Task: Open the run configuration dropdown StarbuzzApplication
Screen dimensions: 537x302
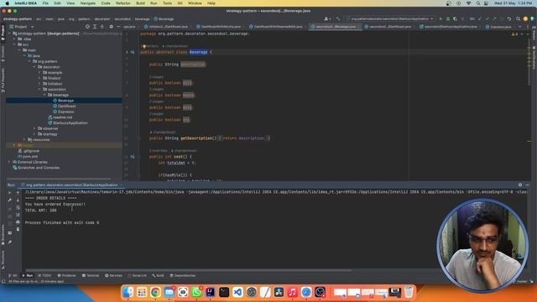Action: click(x=390, y=18)
